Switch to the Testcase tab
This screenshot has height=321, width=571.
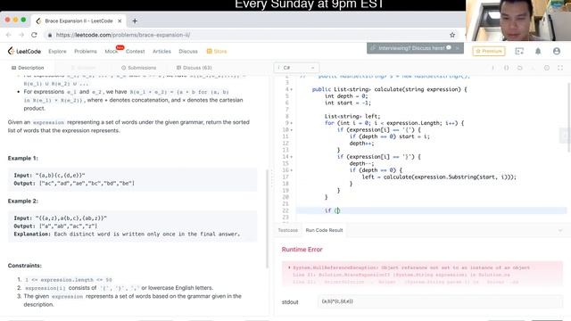(287, 230)
